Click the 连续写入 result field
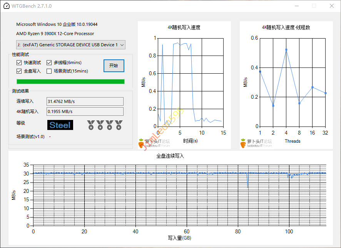 point(85,101)
